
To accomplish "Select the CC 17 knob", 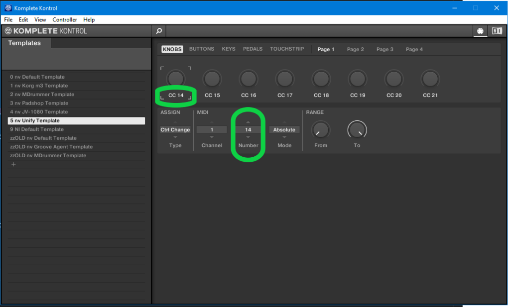I will click(x=285, y=79).
